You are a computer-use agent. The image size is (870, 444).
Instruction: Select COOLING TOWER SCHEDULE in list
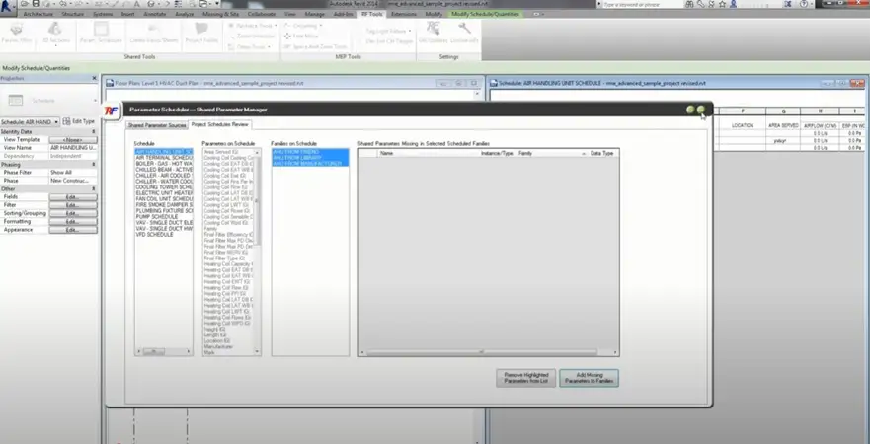coord(164,187)
